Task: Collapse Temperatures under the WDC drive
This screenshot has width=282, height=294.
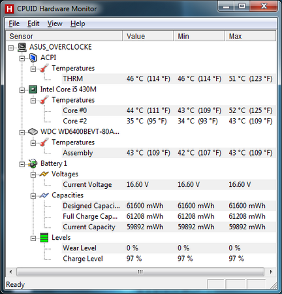Action: (33, 143)
